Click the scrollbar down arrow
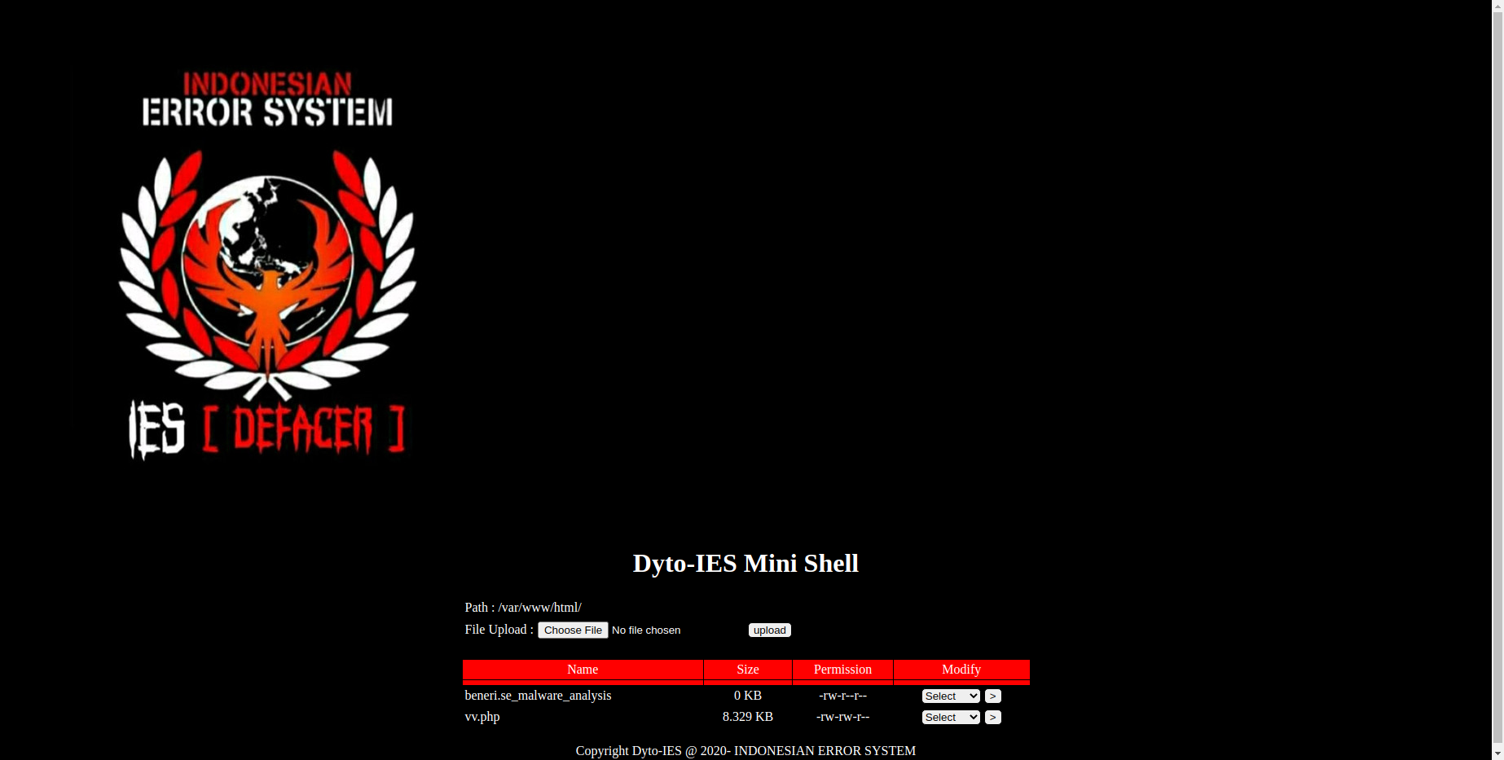 point(1497,754)
